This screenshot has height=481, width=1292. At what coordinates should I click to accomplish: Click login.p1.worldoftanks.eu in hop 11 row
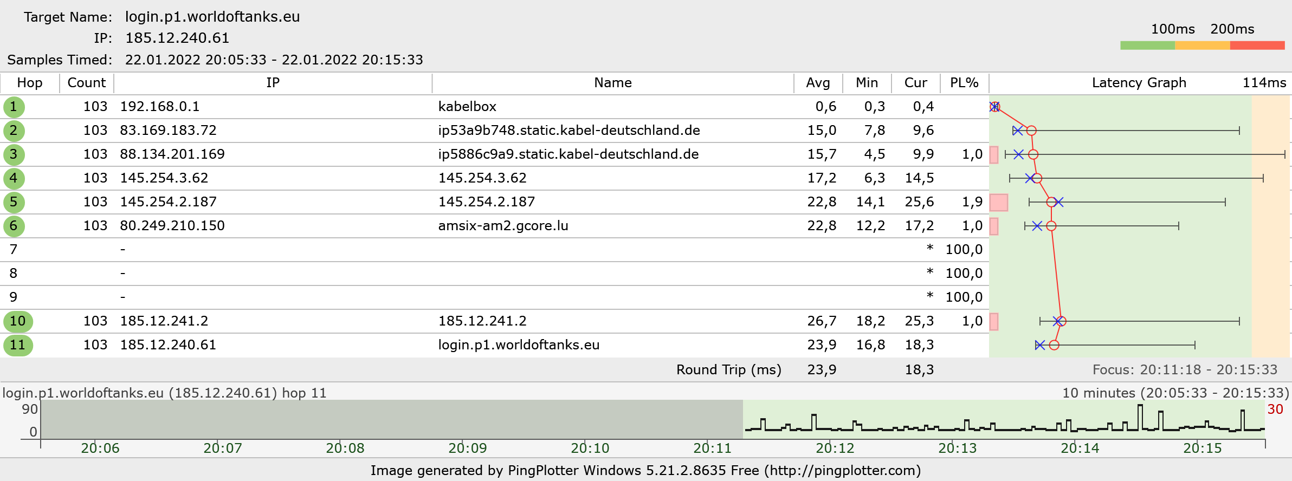tap(519, 345)
